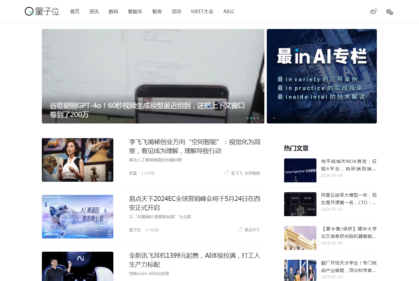
Task: Click the 李飞飞 tag
Action: (237, 173)
